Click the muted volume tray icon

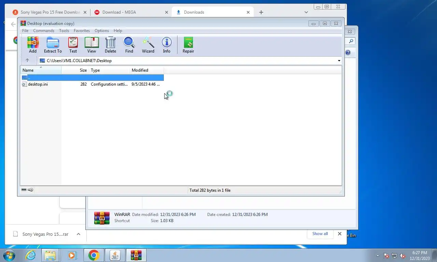403,256
